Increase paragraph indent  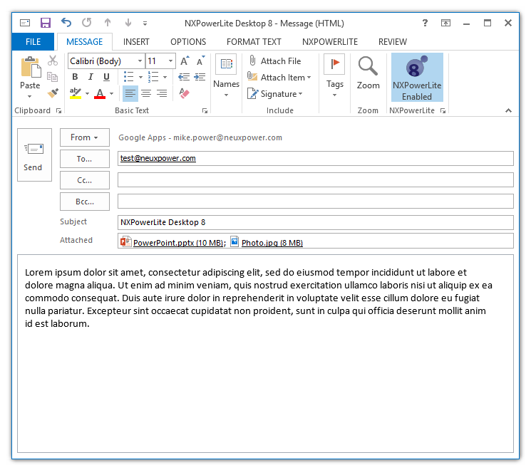point(200,77)
